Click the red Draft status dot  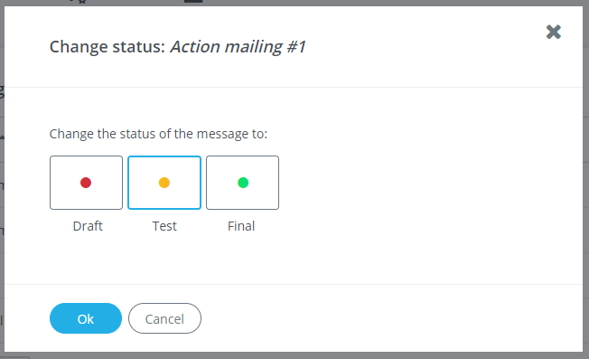click(x=86, y=183)
